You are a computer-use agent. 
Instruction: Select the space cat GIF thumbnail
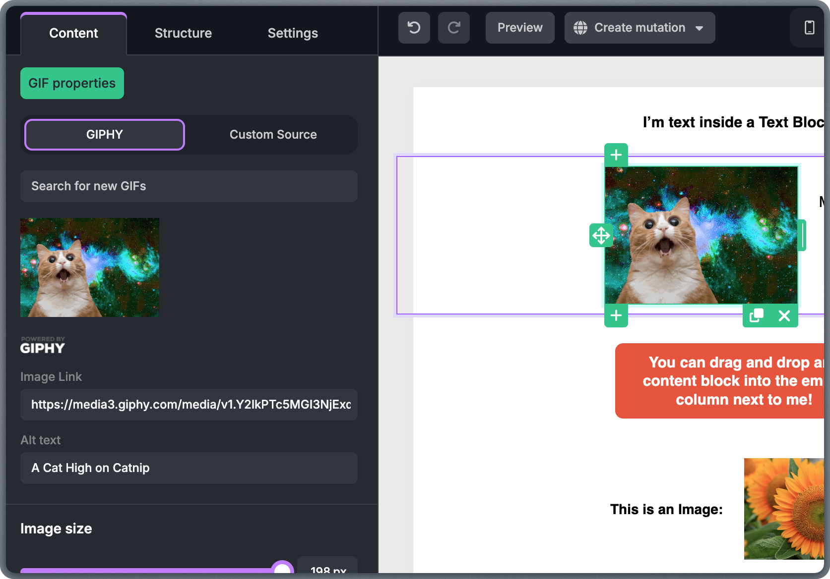pyautogui.click(x=89, y=267)
